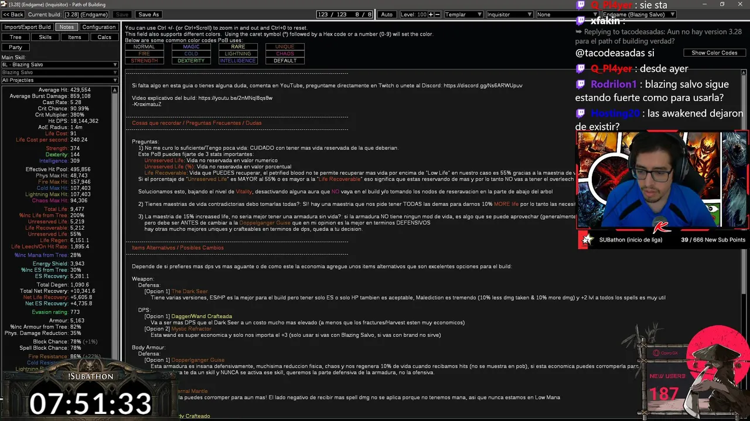The width and height of the screenshot is (750, 421).
Task: Click the Total Life: 9,477 stat
Action: pos(64,209)
